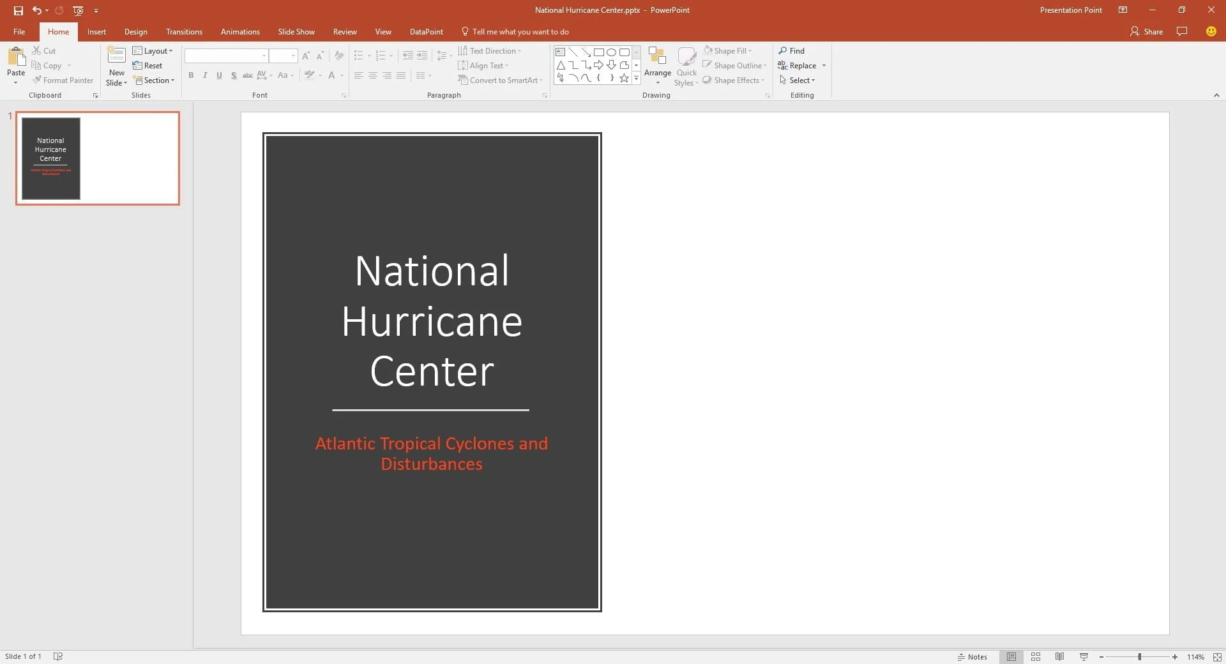This screenshot has height=664, width=1226.
Task: Open the font size dropdown
Action: (292, 56)
